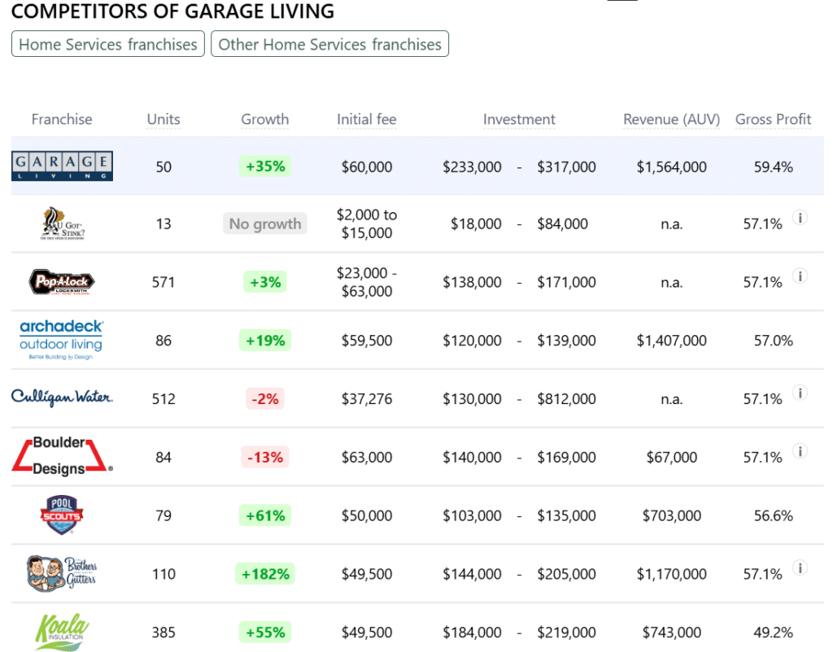833x652 pixels.
Task: Click the Pool Scouts logo
Action: point(62,515)
